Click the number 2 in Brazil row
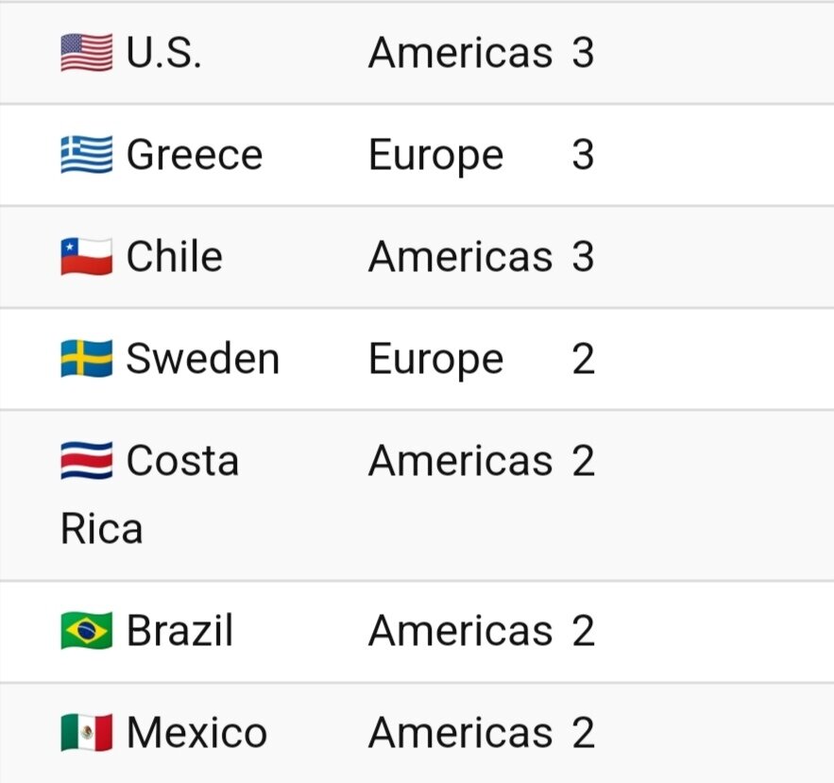 [x=583, y=631]
